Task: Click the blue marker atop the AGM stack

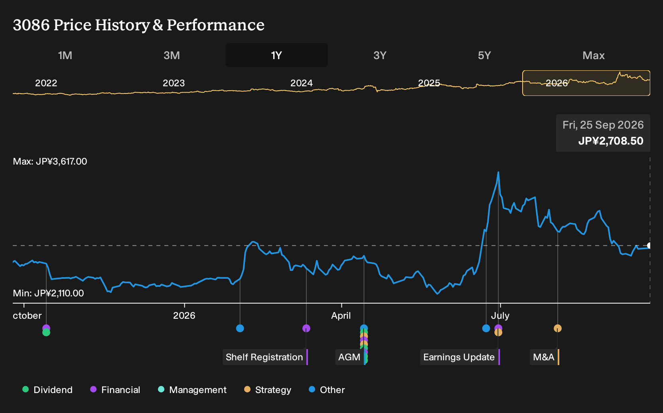Action: pos(364,328)
